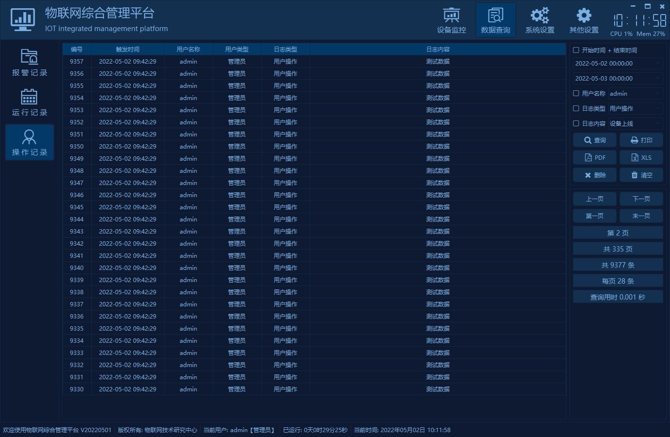Check the 日志类型 filter checkbox
The height and width of the screenshot is (437, 670).
(576, 108)
